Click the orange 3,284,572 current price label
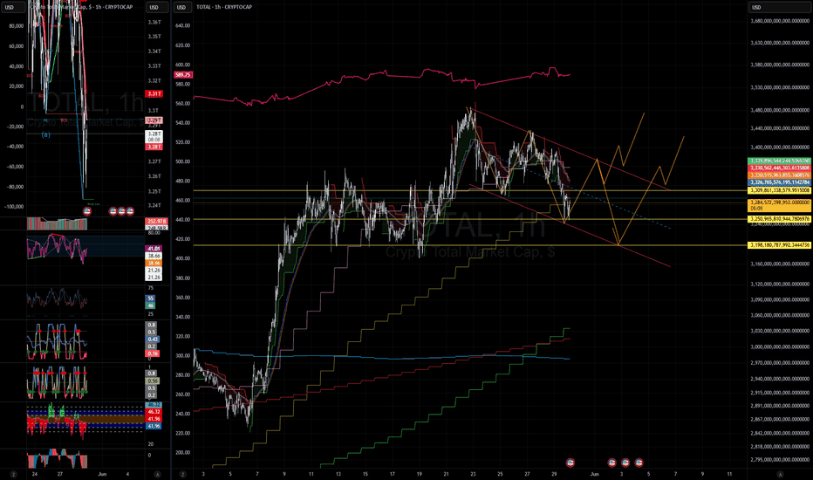This screenshot has height=480, width=813. pos(779,205)
